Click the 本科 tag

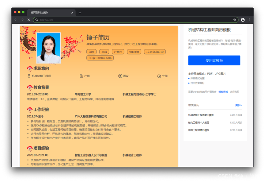[x=104, y=52]
